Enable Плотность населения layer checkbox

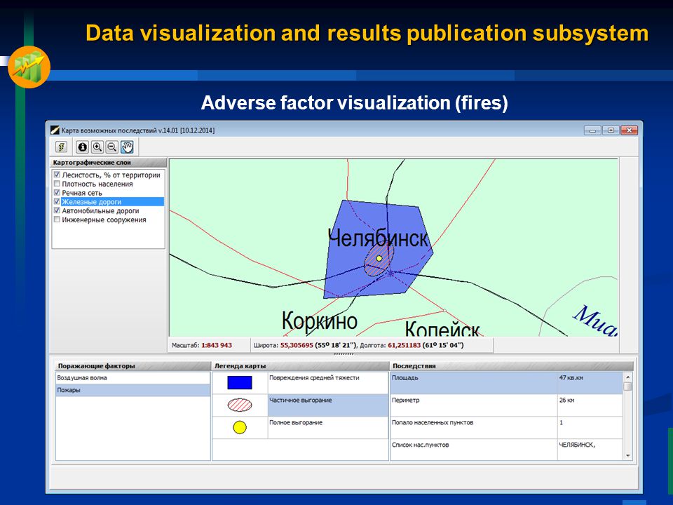tap(57, 183)
